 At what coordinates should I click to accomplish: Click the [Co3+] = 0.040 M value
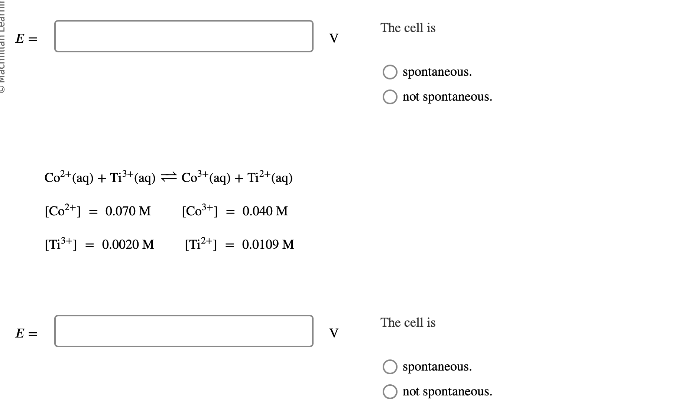pos(235,211)
